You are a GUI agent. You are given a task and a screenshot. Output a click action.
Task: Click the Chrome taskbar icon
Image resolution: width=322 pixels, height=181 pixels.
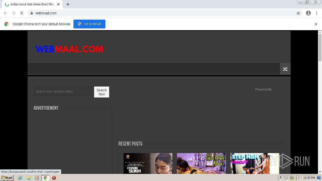[x=45, y=178]
